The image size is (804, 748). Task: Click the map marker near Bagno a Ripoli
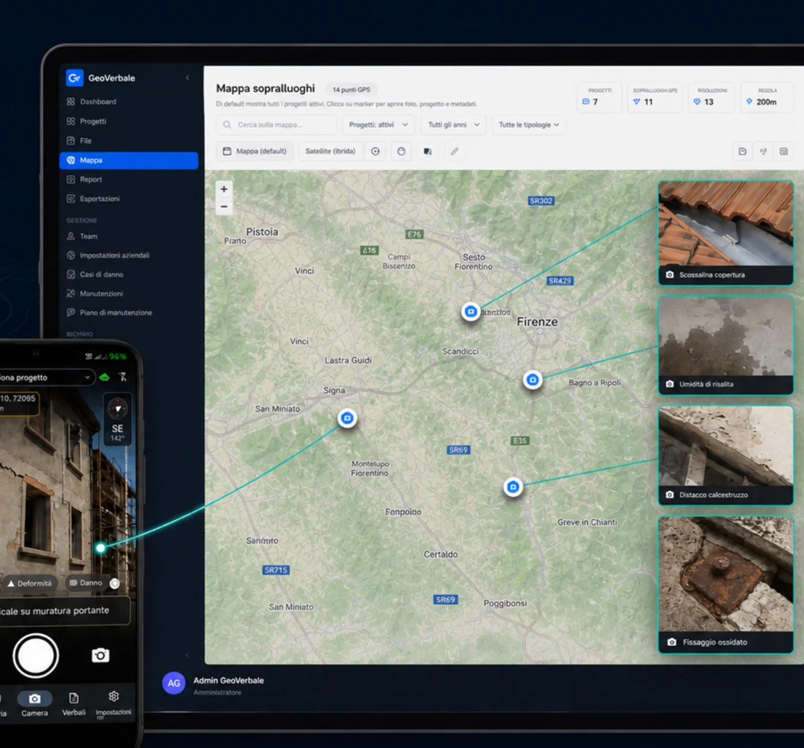533,380
